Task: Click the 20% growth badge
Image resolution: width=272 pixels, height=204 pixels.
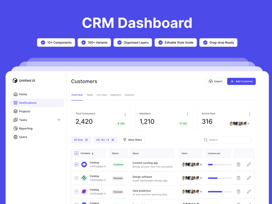Action: [x=121, y=124]
